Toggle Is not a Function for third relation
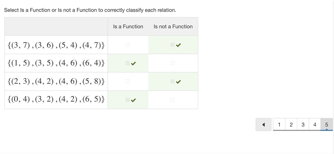Screen dimensions: 334x154 (172, 81)
